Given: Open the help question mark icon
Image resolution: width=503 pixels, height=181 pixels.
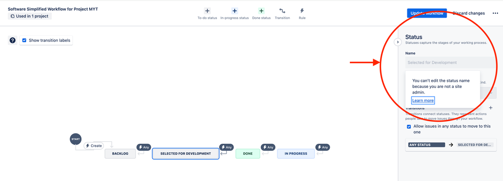Looking at the screenshot, I should coord(13,40).
